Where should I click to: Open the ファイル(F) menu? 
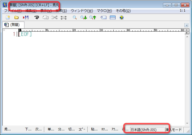[x=13, y=11]
